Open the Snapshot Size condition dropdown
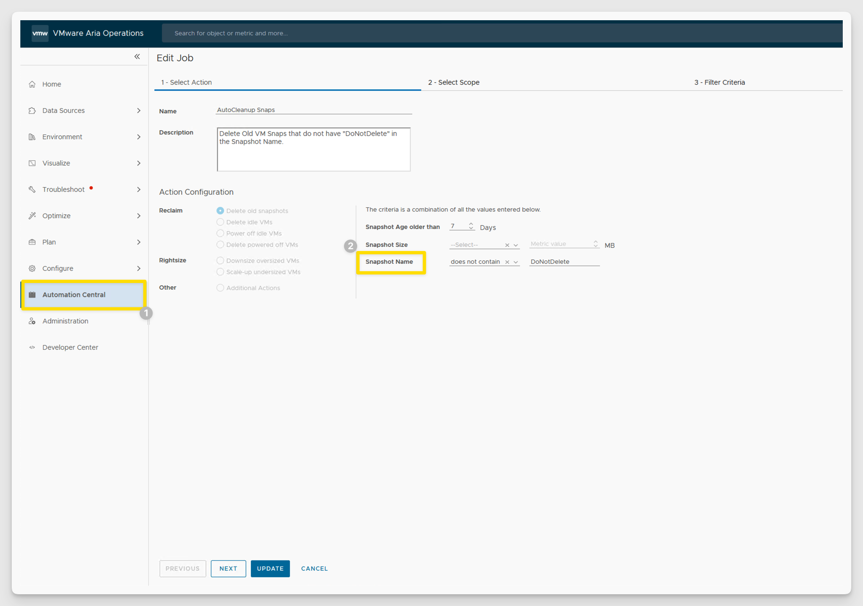Viewport: 863px width, 606px height. pos(516,245)
